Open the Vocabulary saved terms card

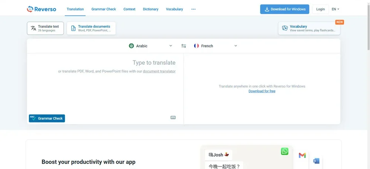(x=309, y=28)
